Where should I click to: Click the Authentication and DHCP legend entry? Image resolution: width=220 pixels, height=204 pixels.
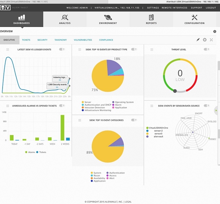click(96, 105)
